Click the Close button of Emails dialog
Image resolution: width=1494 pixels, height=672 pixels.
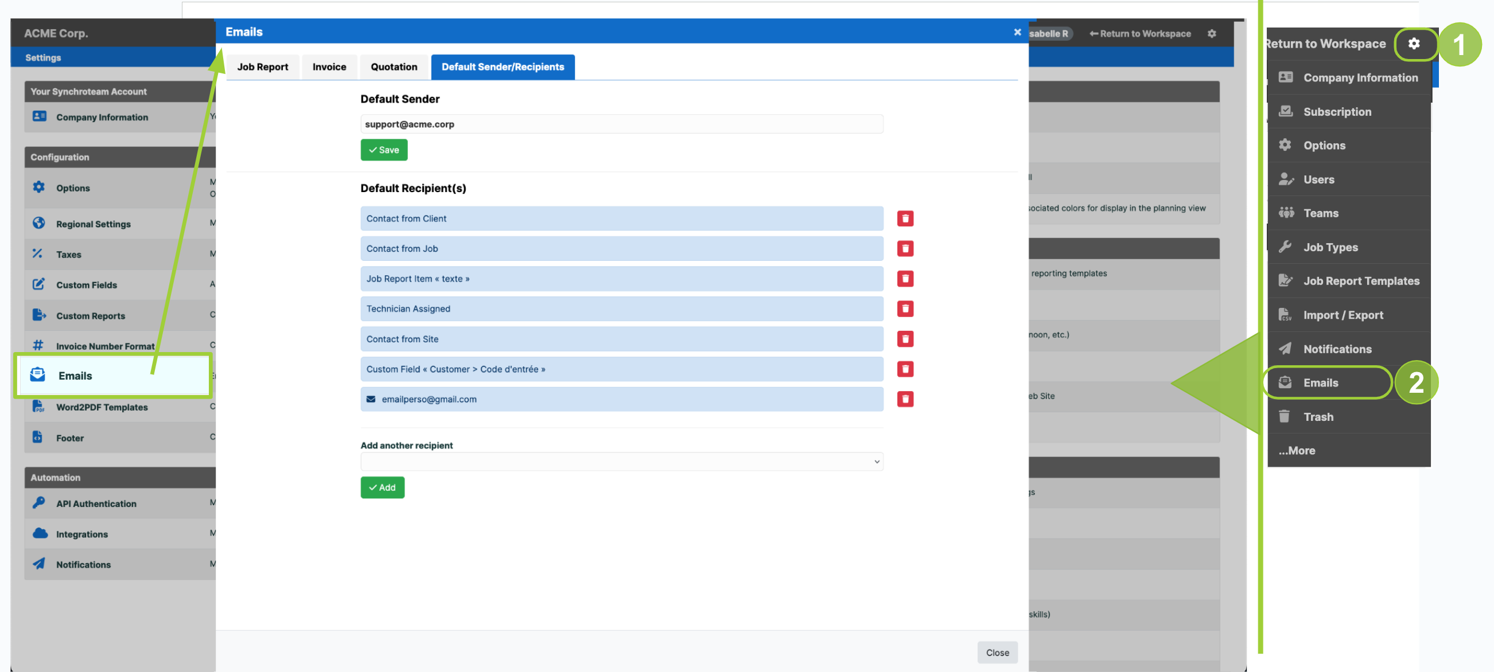998,653
